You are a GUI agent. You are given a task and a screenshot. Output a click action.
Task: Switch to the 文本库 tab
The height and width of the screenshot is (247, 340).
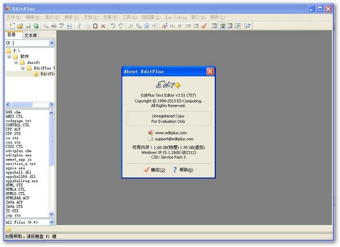31,35
